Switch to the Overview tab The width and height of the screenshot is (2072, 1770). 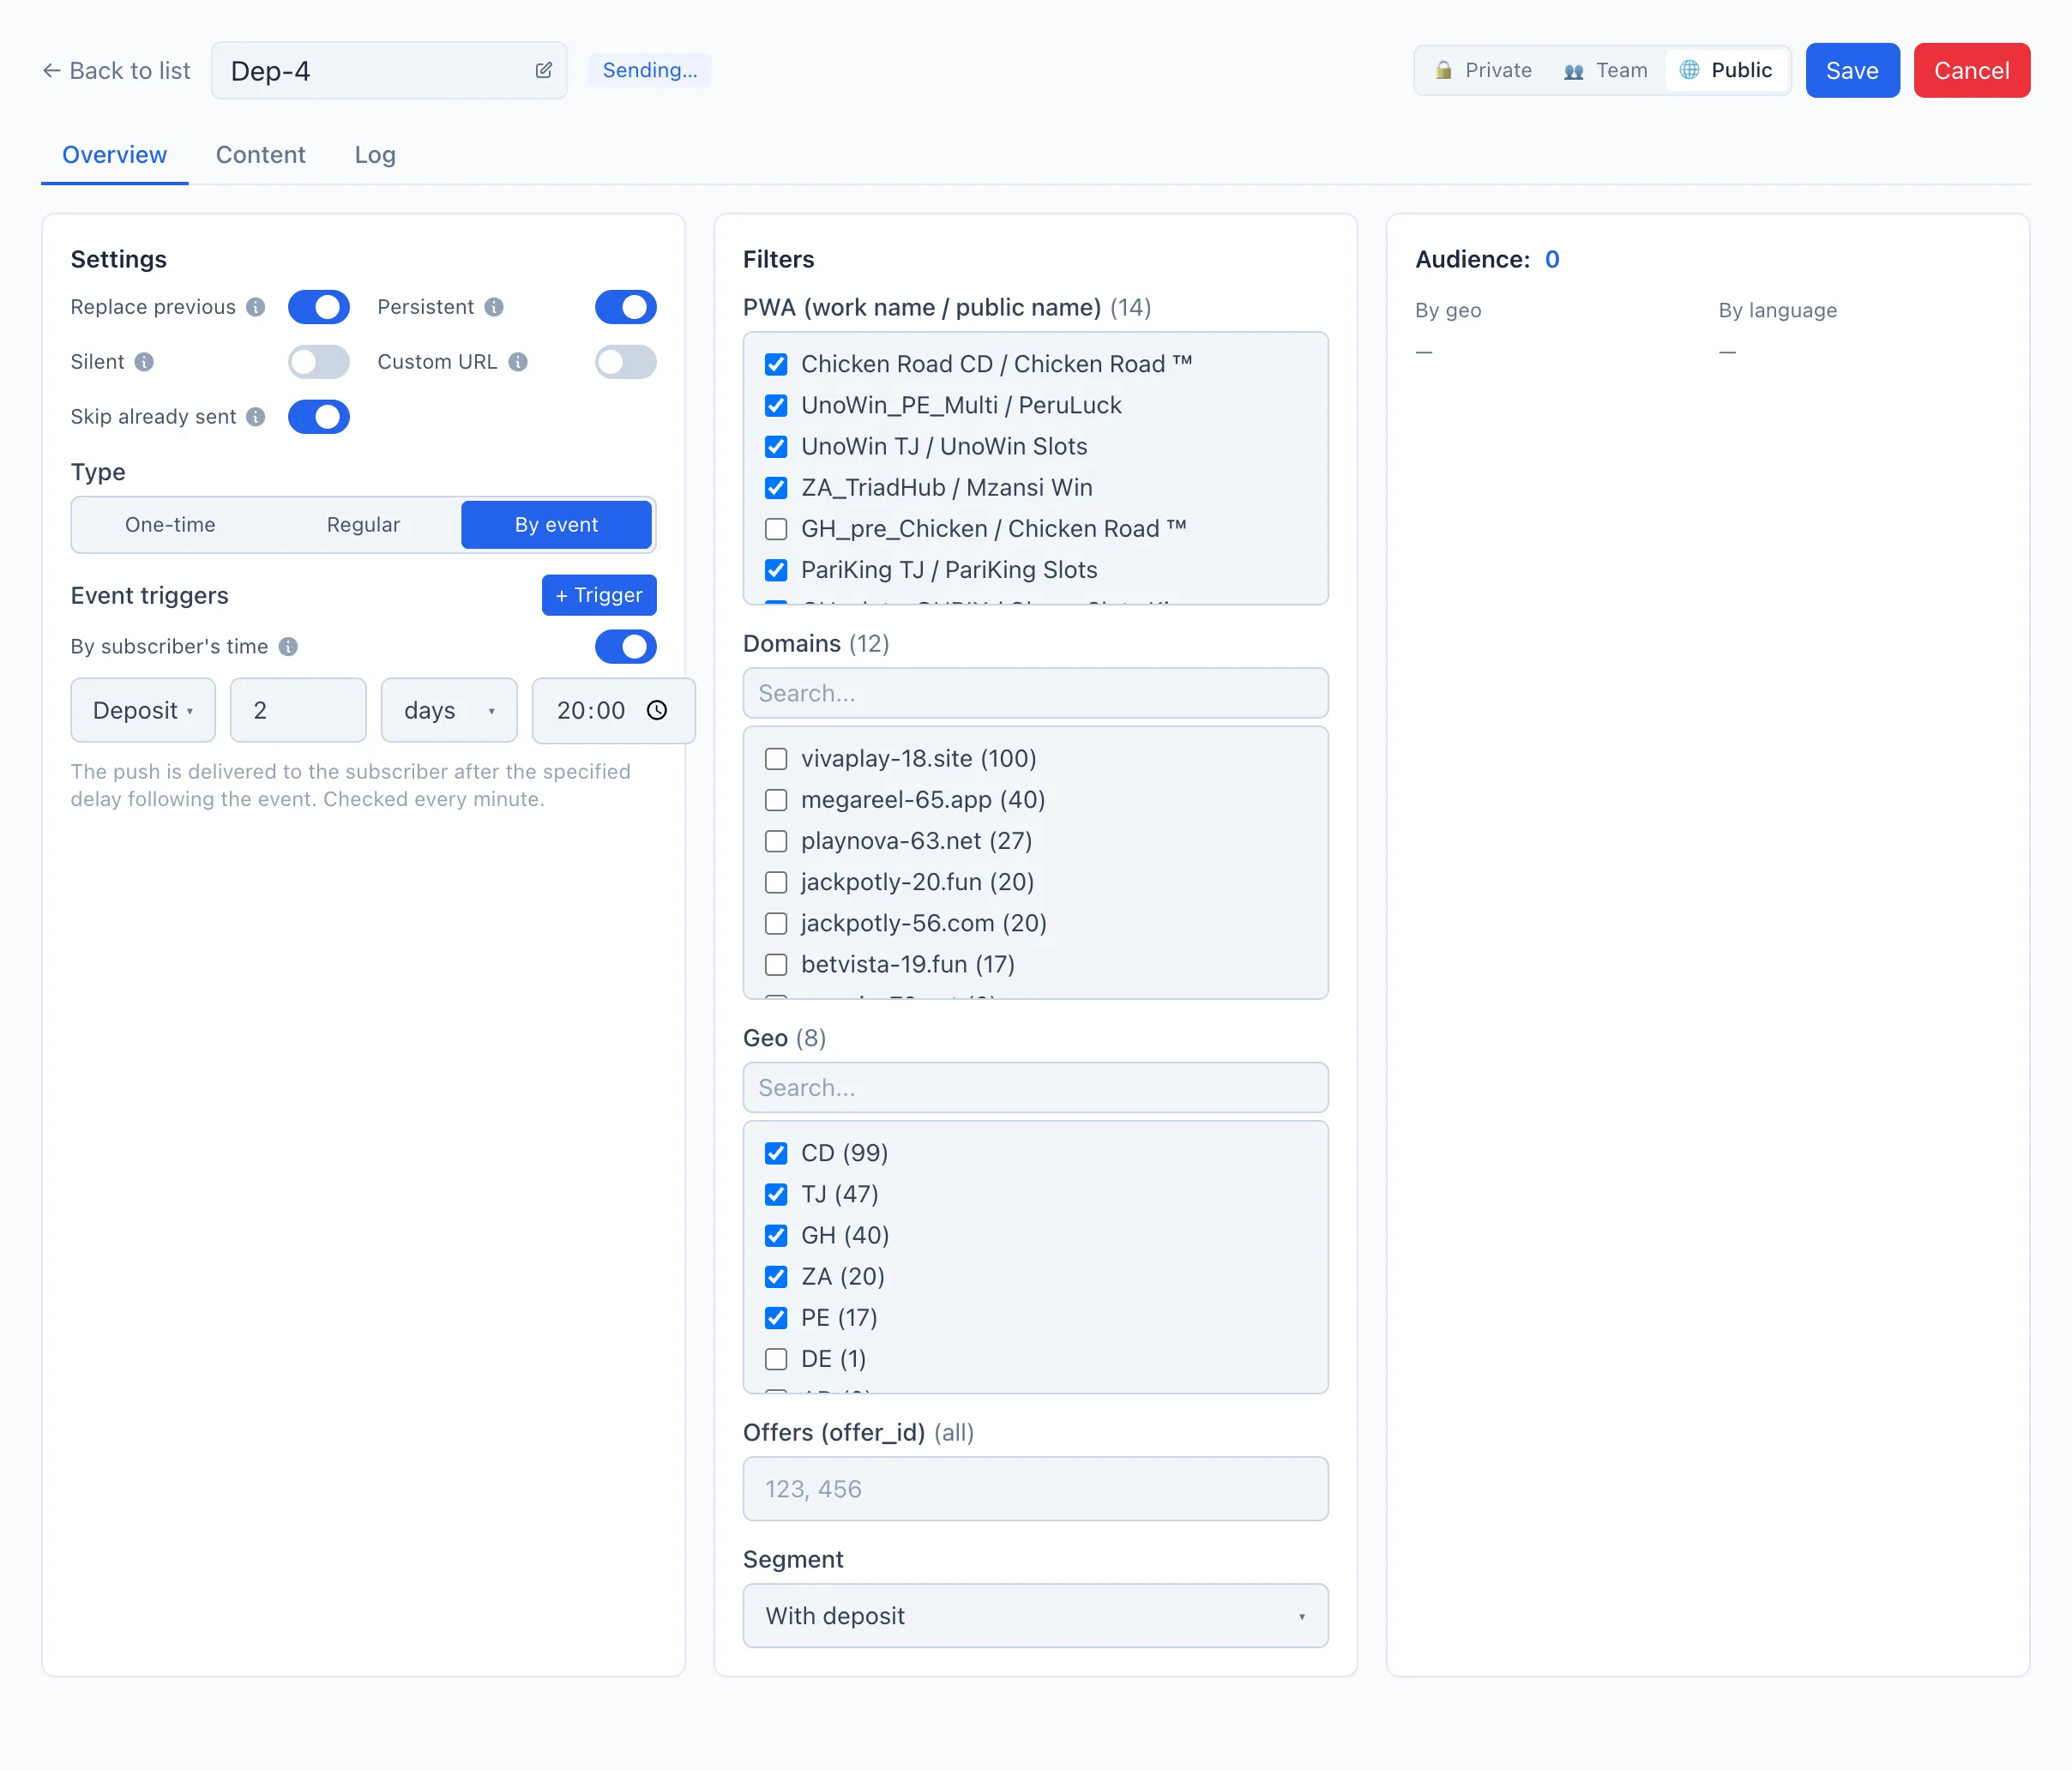pyautogui.click(x=114, y=155)
